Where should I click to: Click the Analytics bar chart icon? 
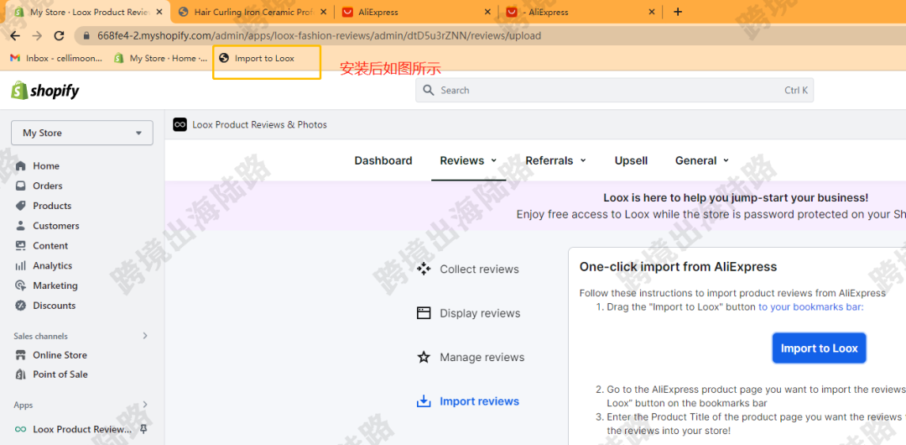(21, 265)
